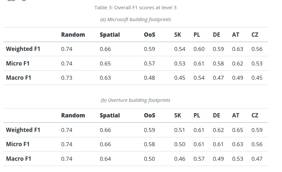Image resolution: width=282 pixels, height=172 pixels.
Task: Click the Microsoft building footprints subtitle
Action: (x=136, y=20)
